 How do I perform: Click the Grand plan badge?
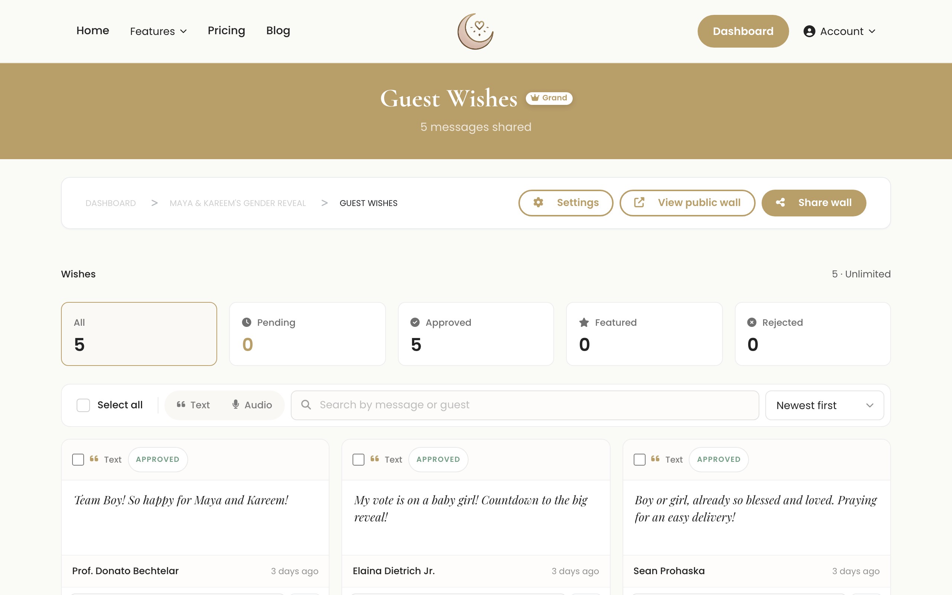click(549, 98)
